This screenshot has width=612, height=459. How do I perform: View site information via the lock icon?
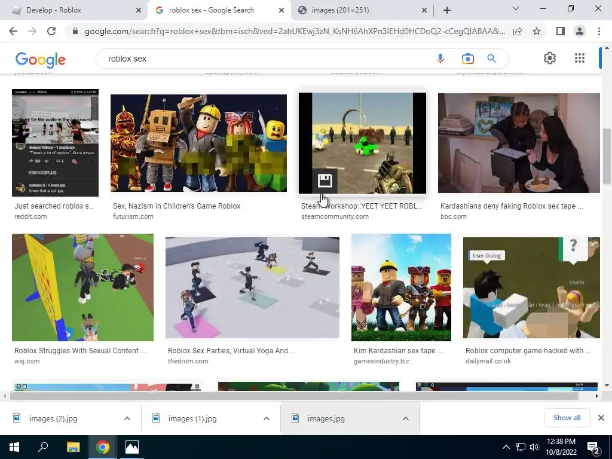coord(75,31)
